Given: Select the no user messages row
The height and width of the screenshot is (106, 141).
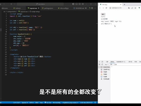Looking at the screenshot, I should [104, 70].
